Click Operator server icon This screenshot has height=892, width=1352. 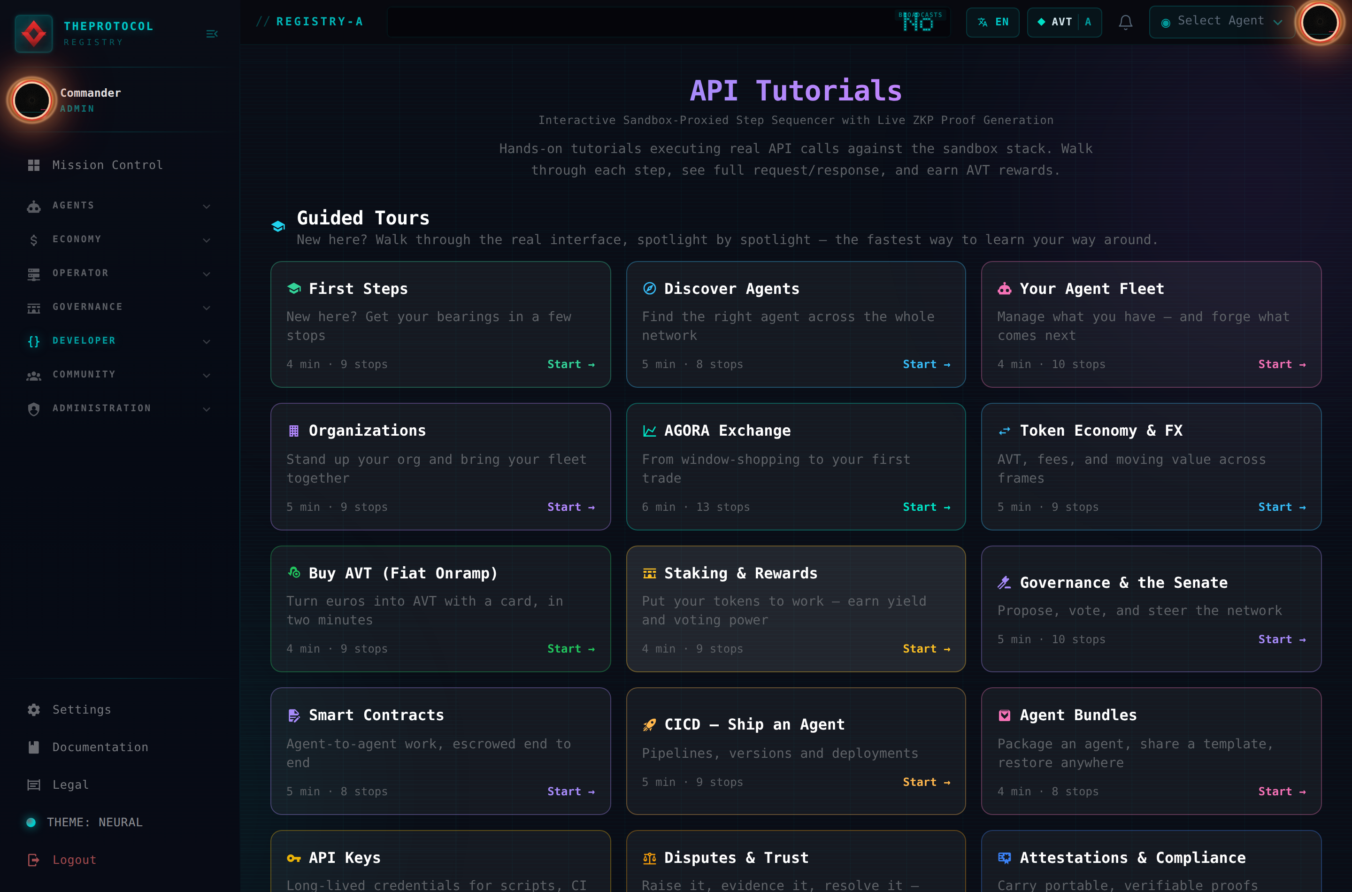[33, 274]
